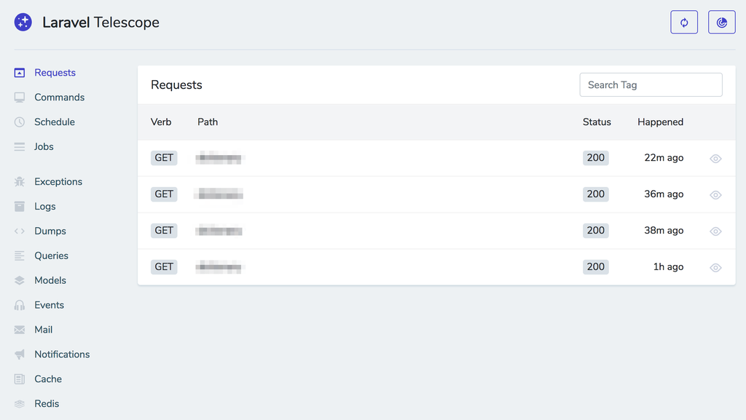Viewport: 746px width, 420px height.
Task: Navigate to Models
Action: pyautogui.click(x=50, y=280)
